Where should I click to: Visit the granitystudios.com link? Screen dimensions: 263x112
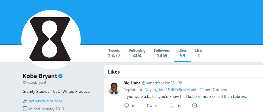pos(45,101)
